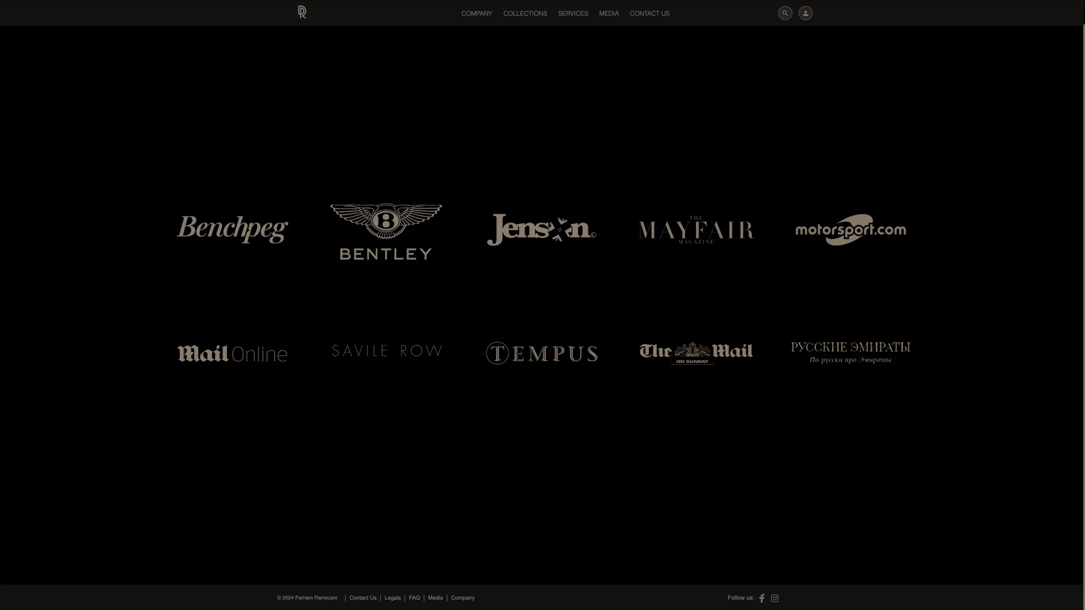Visit the Instagram profile icon

pyautogui.click(x=774, y=598)
